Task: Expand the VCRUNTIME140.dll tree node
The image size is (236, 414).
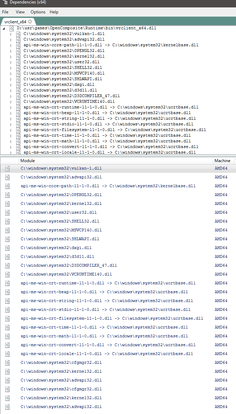Action: (11, 102)
